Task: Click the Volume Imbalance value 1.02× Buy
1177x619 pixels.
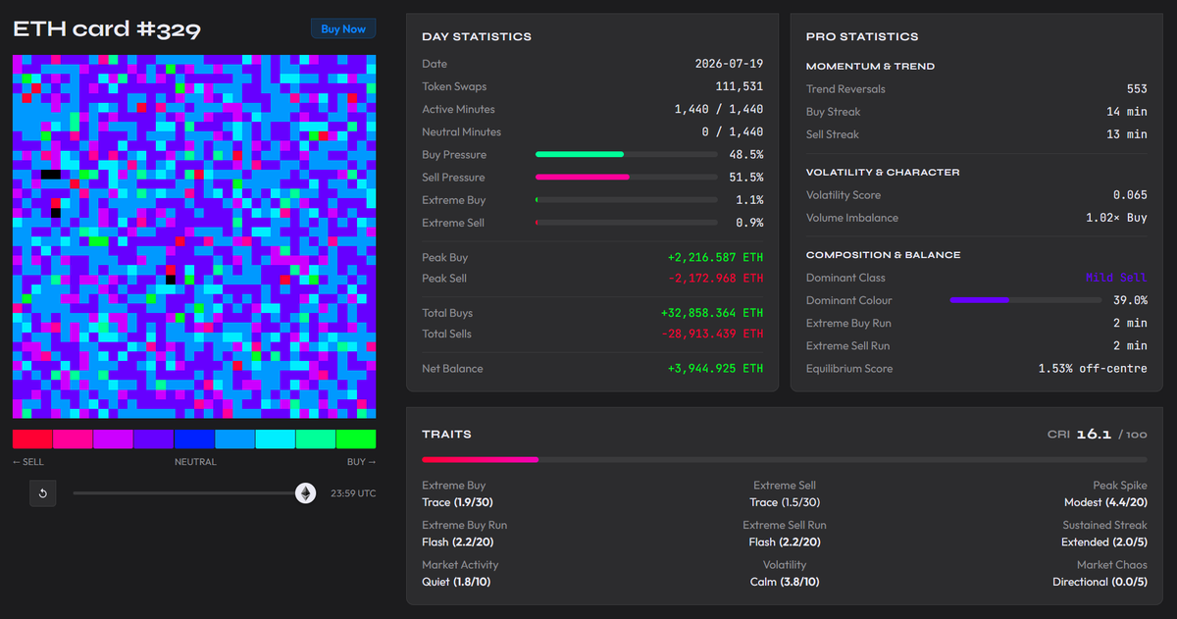Action: pos(1116,218)
